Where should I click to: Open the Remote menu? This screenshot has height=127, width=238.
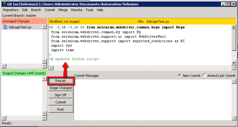pos(77,10)
